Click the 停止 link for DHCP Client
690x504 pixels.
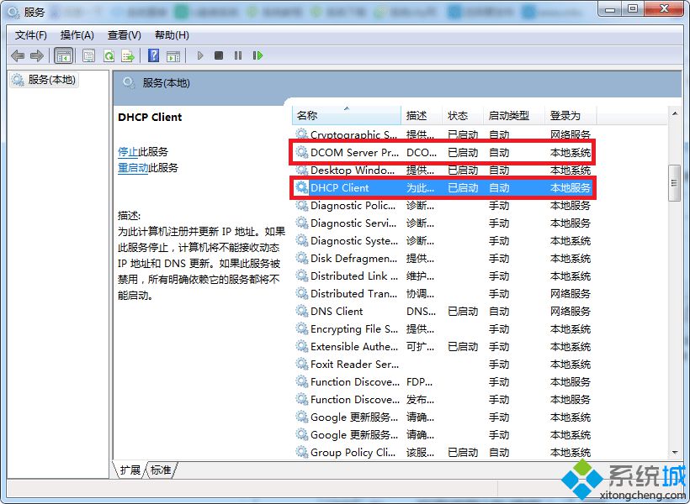(x=128, y=152)
